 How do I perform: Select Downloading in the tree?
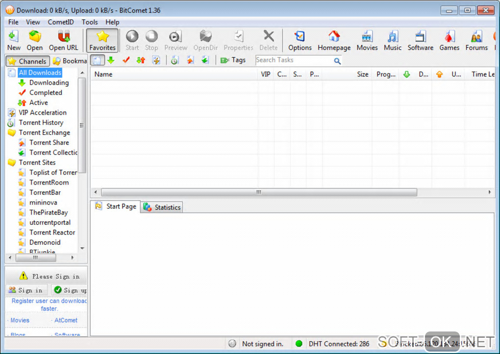(x=49, y=83)
